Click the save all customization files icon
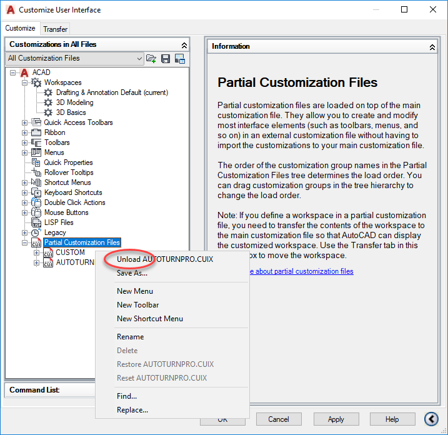This screenshot has width=448, height=435. pos(166,59)
